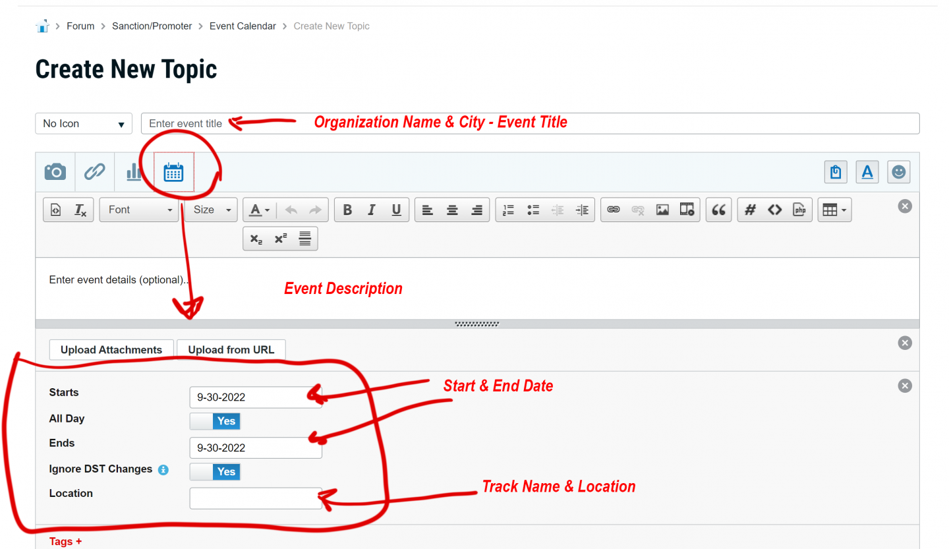Open the text color picker

[x=260, y=210]
